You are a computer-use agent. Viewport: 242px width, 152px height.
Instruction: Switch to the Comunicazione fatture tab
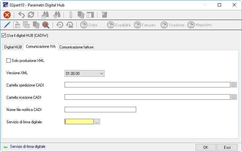tap(76, 47)
